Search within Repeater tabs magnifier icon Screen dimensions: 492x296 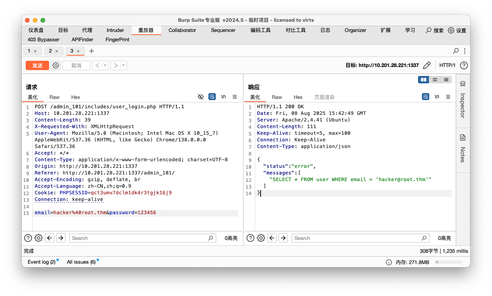coord(456,51)
